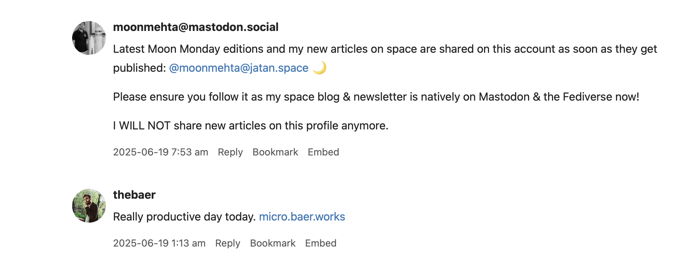Embed moonmehta's post

point(323,152)
